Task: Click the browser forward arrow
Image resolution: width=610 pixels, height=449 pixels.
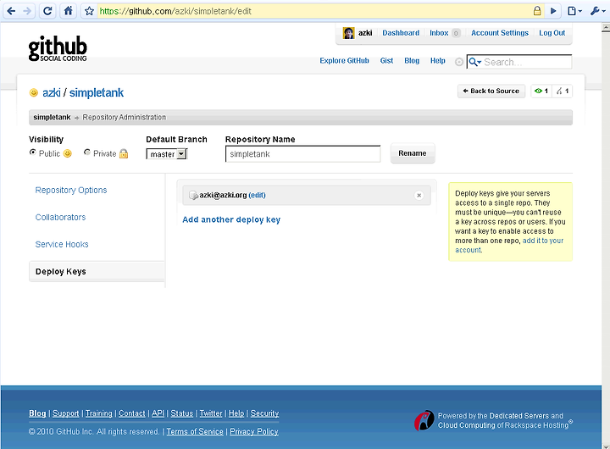Action: [x=27, y=11]
